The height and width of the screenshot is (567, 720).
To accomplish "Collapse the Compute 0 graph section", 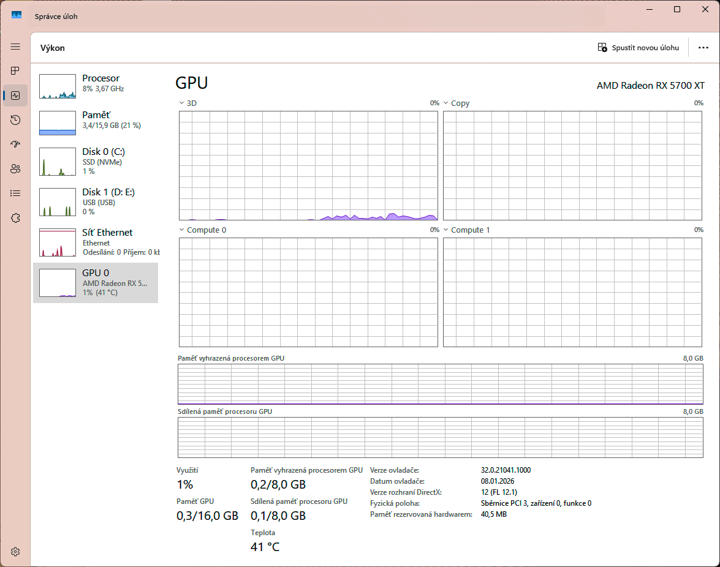I will click(181, 230).
